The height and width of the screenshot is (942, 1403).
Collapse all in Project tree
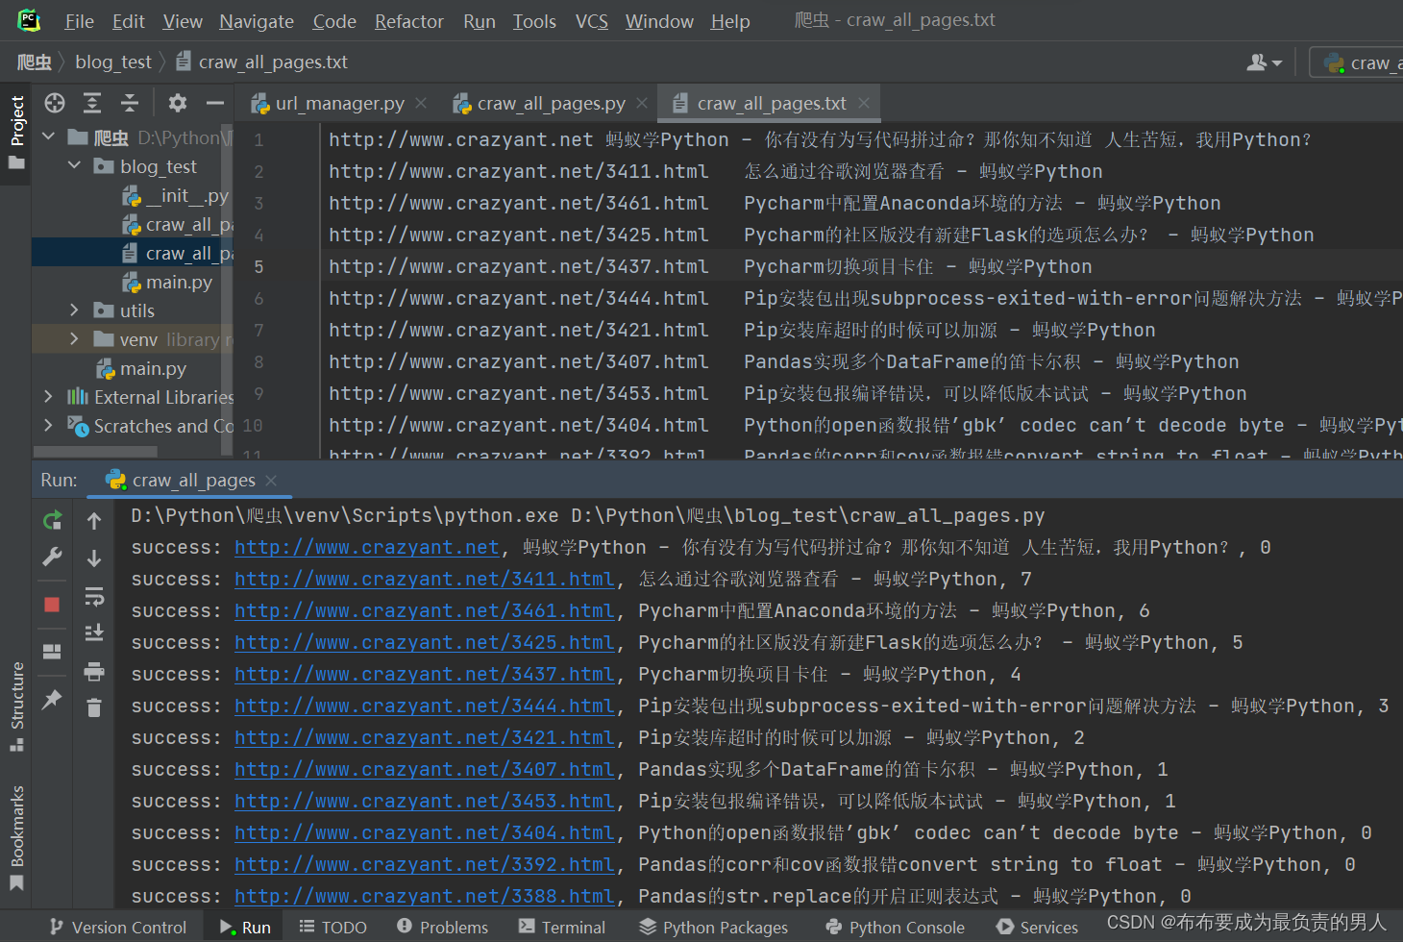point(130,103)
